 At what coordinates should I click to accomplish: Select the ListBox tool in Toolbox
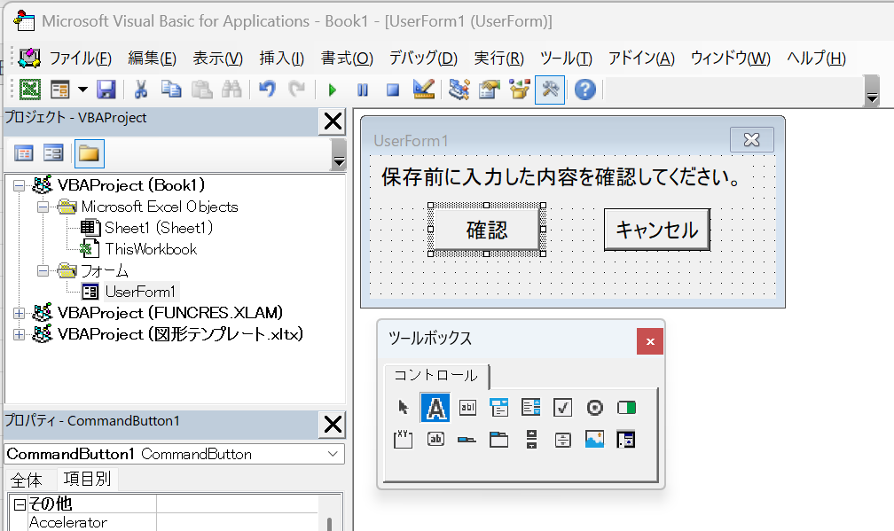coord(530,408)
